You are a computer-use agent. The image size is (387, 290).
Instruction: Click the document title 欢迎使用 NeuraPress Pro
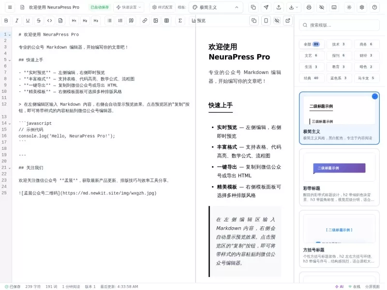click(54, 7)
